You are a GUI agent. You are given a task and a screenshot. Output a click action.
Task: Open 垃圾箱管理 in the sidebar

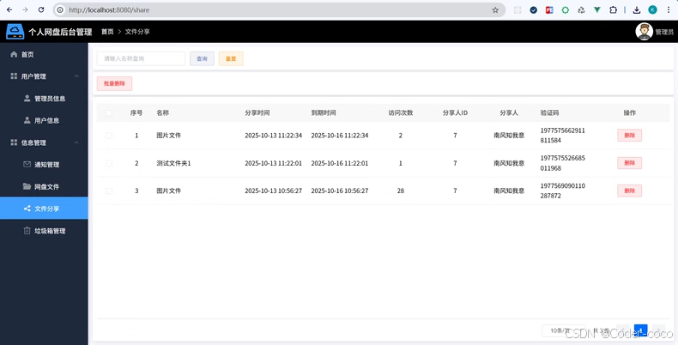pos(44,231)
